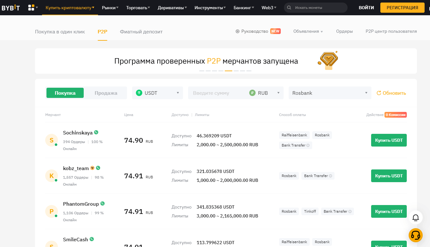Click the ВОЙТИ login button
Viewport: 430px width, 247px height.
click(x=366, y=8)
